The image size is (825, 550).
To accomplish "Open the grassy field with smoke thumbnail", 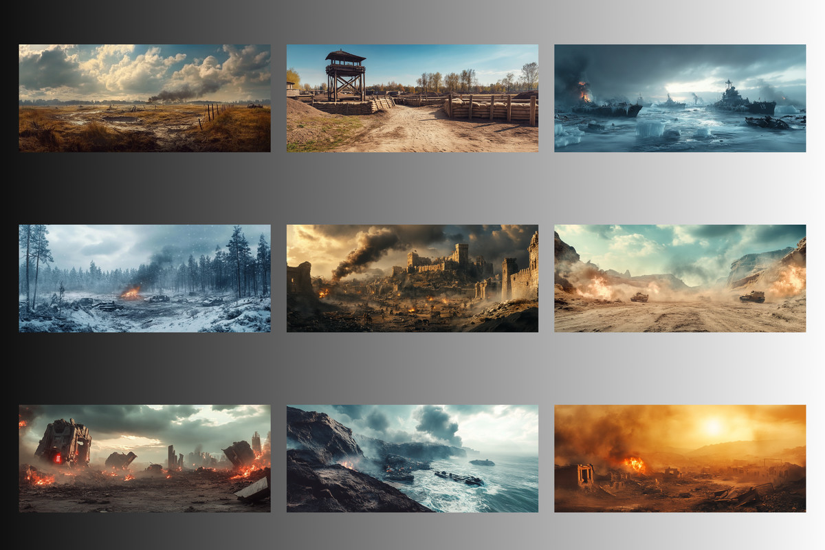I will [144, 98].
